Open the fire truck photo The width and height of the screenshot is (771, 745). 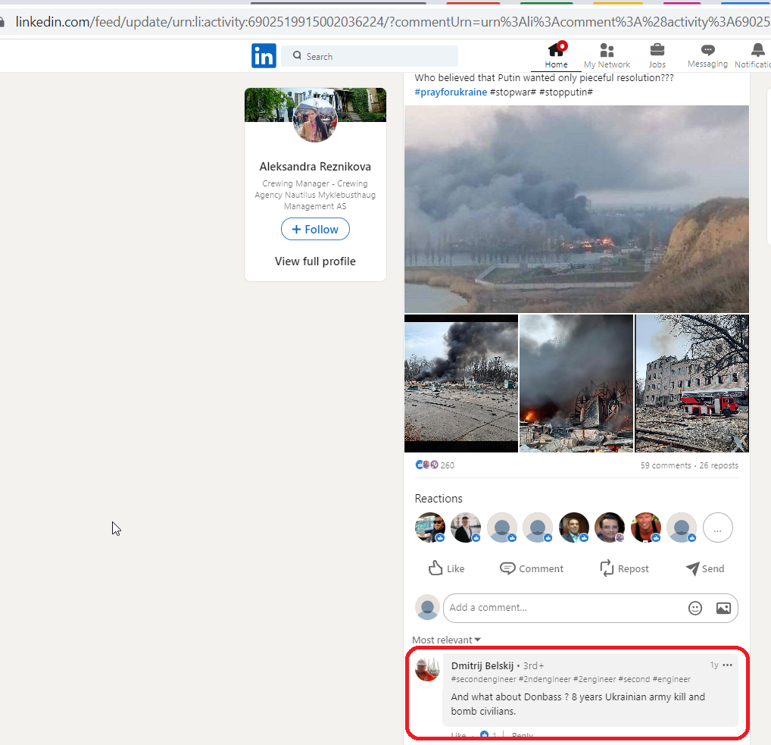click(691, 383)
